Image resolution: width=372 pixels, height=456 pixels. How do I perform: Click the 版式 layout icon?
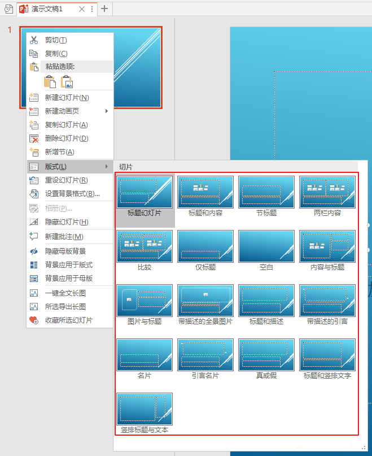[34, 167]
